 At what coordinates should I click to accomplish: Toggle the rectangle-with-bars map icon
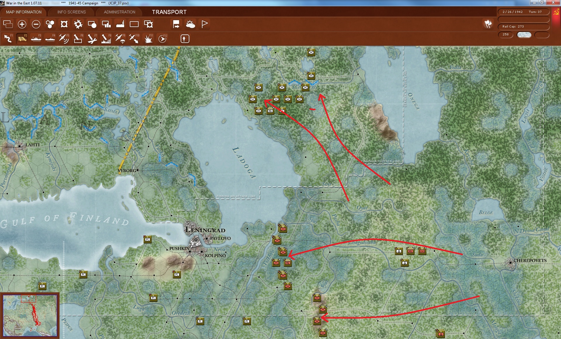coord(106,24)
